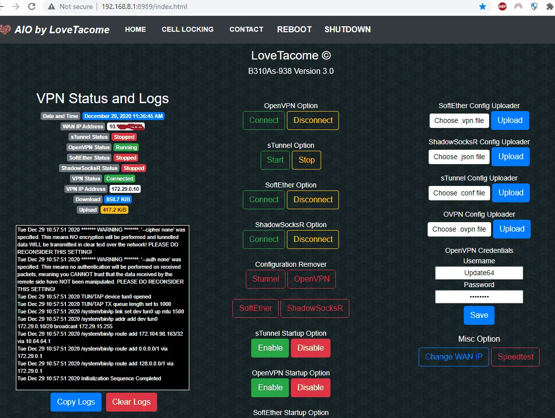This screenshot has height=418, width=555.
Task: Click Disconnect under OpenVPN Option
Action: tap(313, 120)
